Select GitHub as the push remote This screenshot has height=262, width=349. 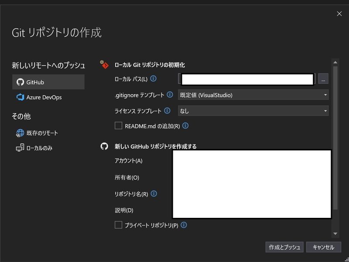coord(48,82)
